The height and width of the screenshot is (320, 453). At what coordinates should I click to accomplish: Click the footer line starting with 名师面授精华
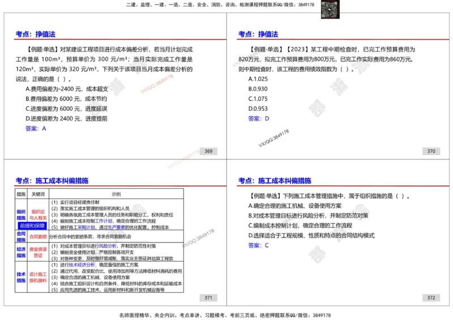pyautogui.click(x=225, y=315)
